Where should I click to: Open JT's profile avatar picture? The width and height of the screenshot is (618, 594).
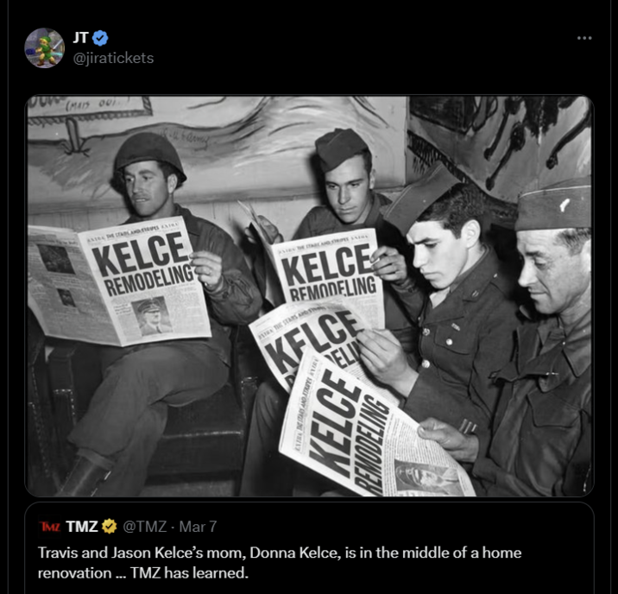tap(44, 47)
